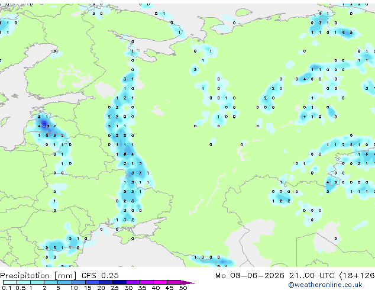Screen dimensions: 375x290
Task: Select the 0.1–0.5 mm lightest legend swatch
Action: click(x=10, y=282)
